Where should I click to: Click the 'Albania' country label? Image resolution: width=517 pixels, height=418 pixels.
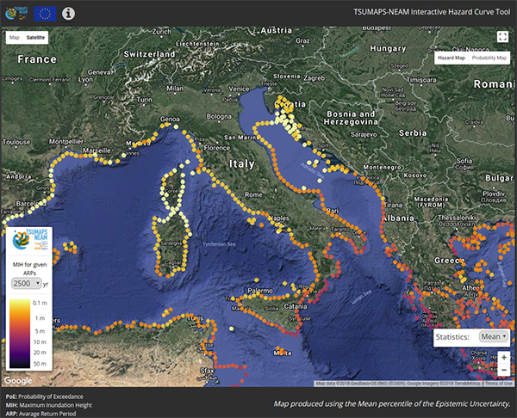pyautogui.click(x=398, y=218)
